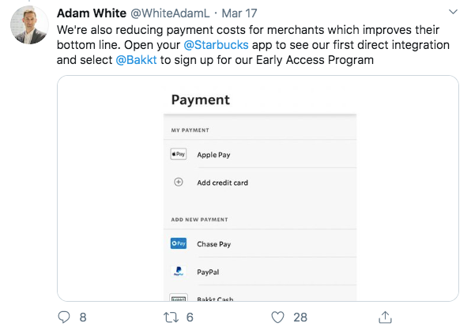Open Adam White's profile picture

[29, 25]
